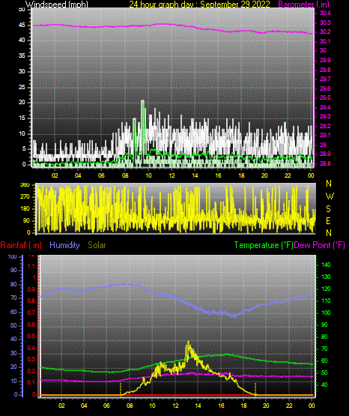Click the 12 hour label under windspeed graph
This screenshot has width=349, height=416.
pos(172,175)
